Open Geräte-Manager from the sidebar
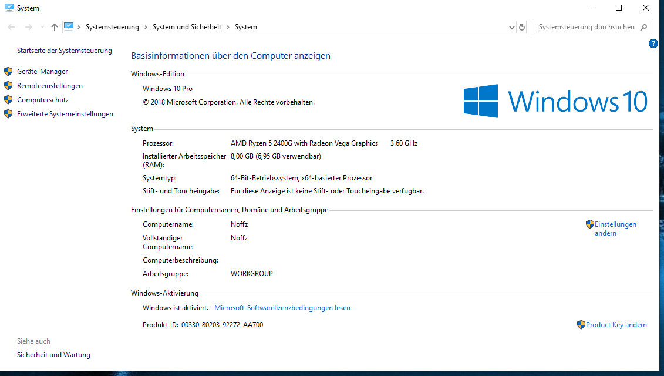The height and width of the screenshot is (376, 664). (42, 72)
